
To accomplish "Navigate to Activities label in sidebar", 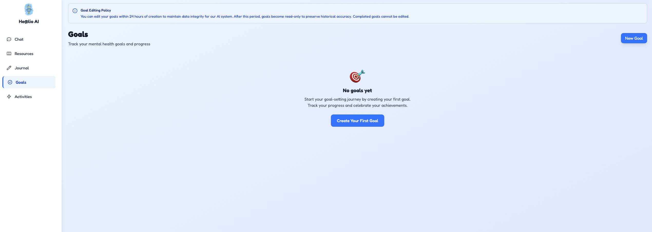I will point(23,97).
